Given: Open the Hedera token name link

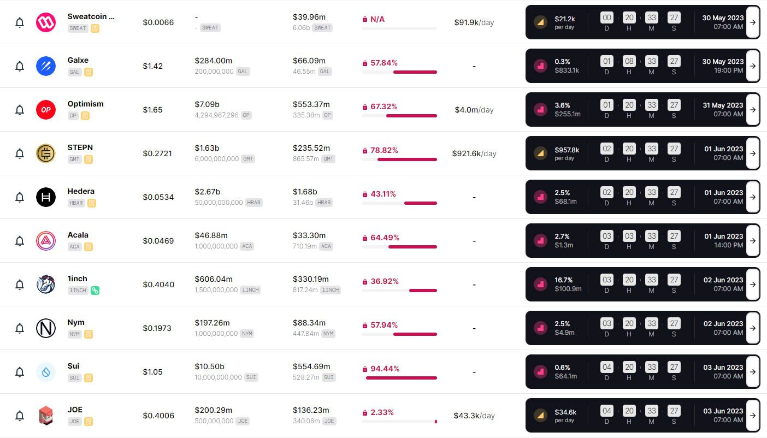Looking at the screenshot, I should point(81,191).
